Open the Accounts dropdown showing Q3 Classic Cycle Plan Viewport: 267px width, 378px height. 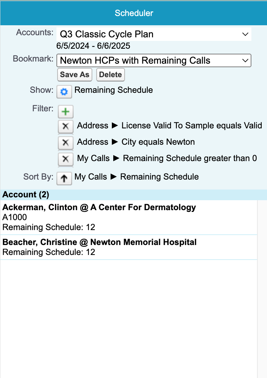(154, 34)
